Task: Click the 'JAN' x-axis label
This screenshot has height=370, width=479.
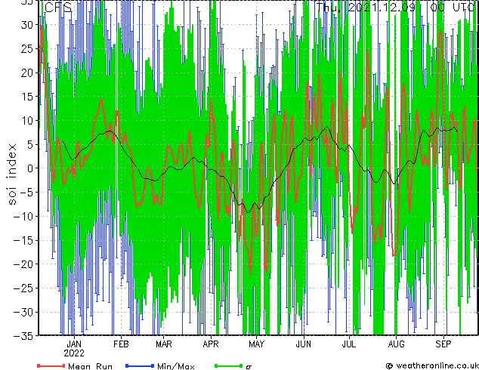Action: click(74, 344)
